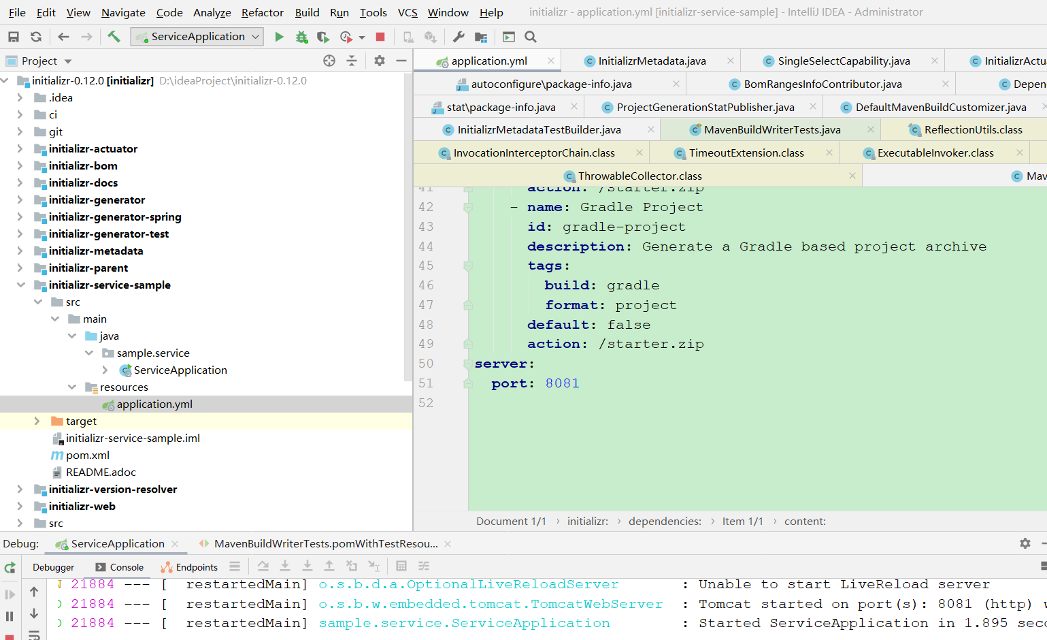
Task: Open the VCS menu
Action: click(x=408, y=12)
